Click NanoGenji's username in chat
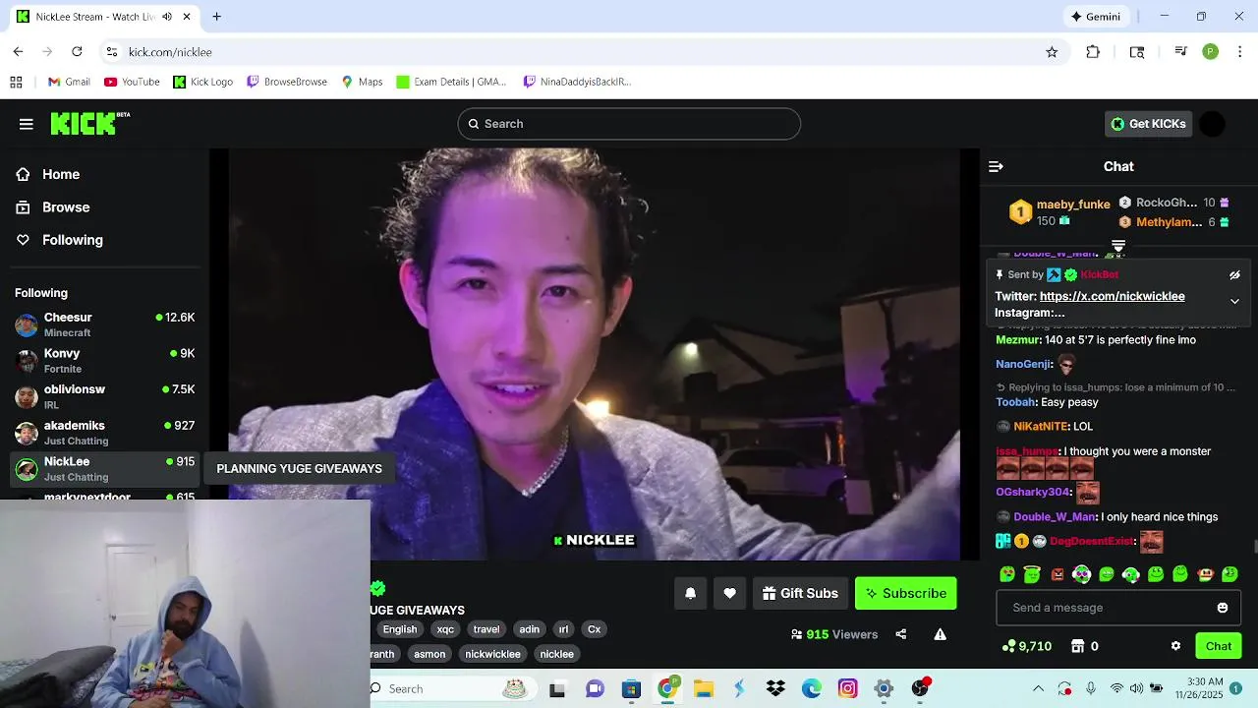The image size is (1258, 708). [1023, 365]
